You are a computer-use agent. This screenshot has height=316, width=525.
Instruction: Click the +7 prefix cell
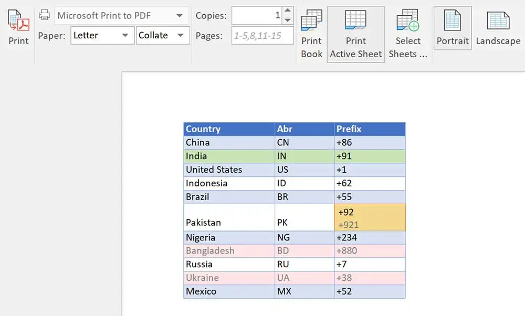click(x=370, y=265)
